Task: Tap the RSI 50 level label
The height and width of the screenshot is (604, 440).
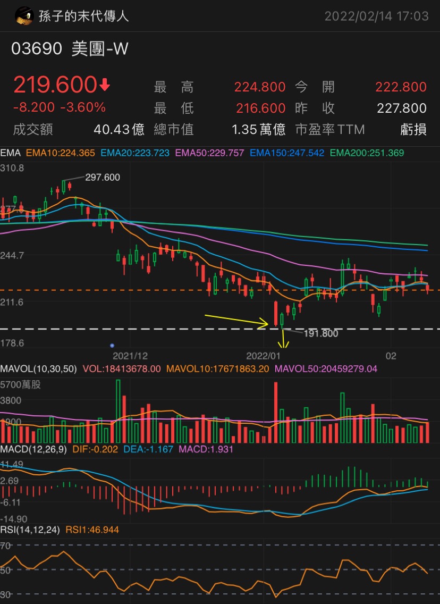Action: [5, 570]
